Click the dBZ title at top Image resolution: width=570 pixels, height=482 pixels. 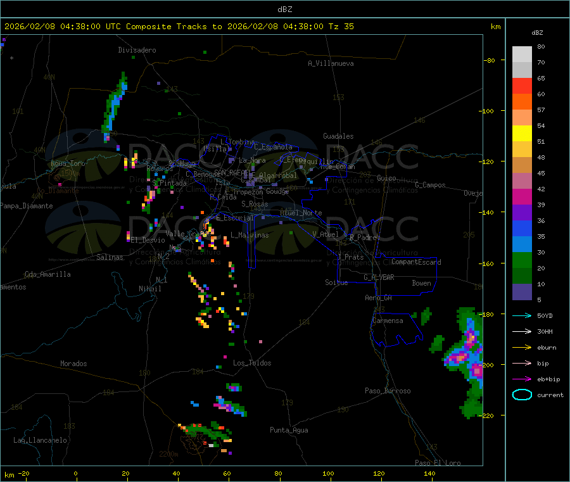coord(284,10)
